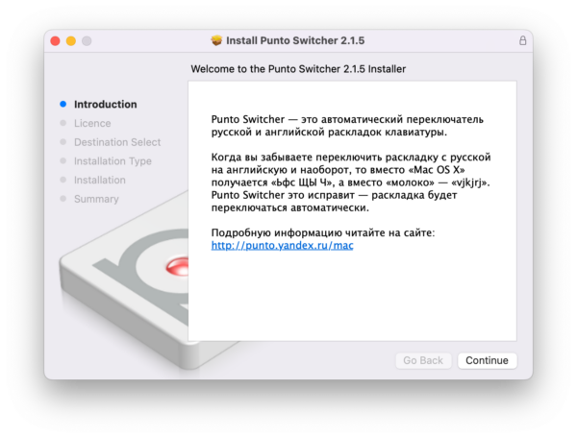This screenshot has width=577, height=438.
Task: Jump to the Destination Select step
Action: pyautogui.click(x=116, y=142)
